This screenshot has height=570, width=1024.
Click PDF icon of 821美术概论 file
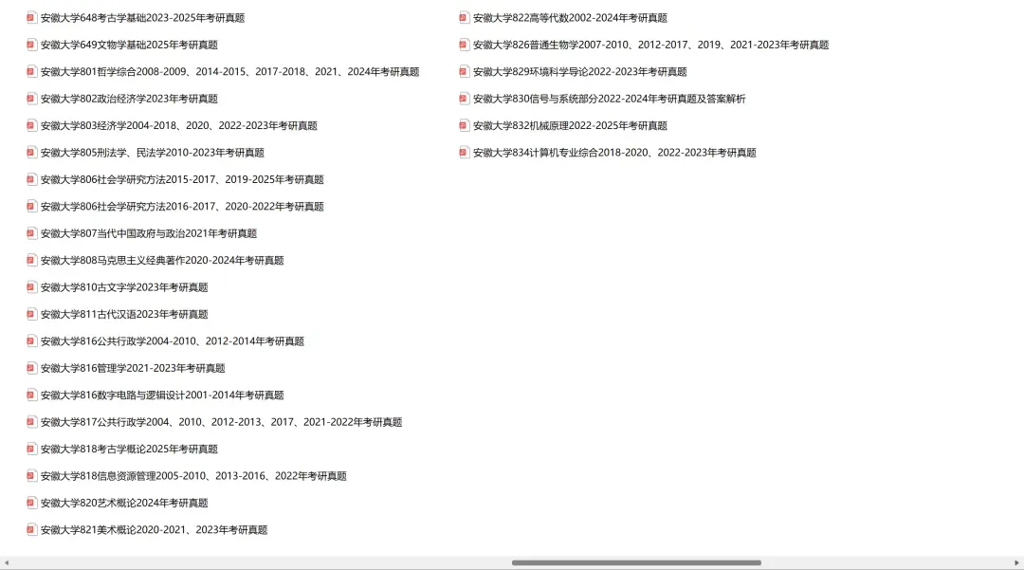[x=31, y=529]
